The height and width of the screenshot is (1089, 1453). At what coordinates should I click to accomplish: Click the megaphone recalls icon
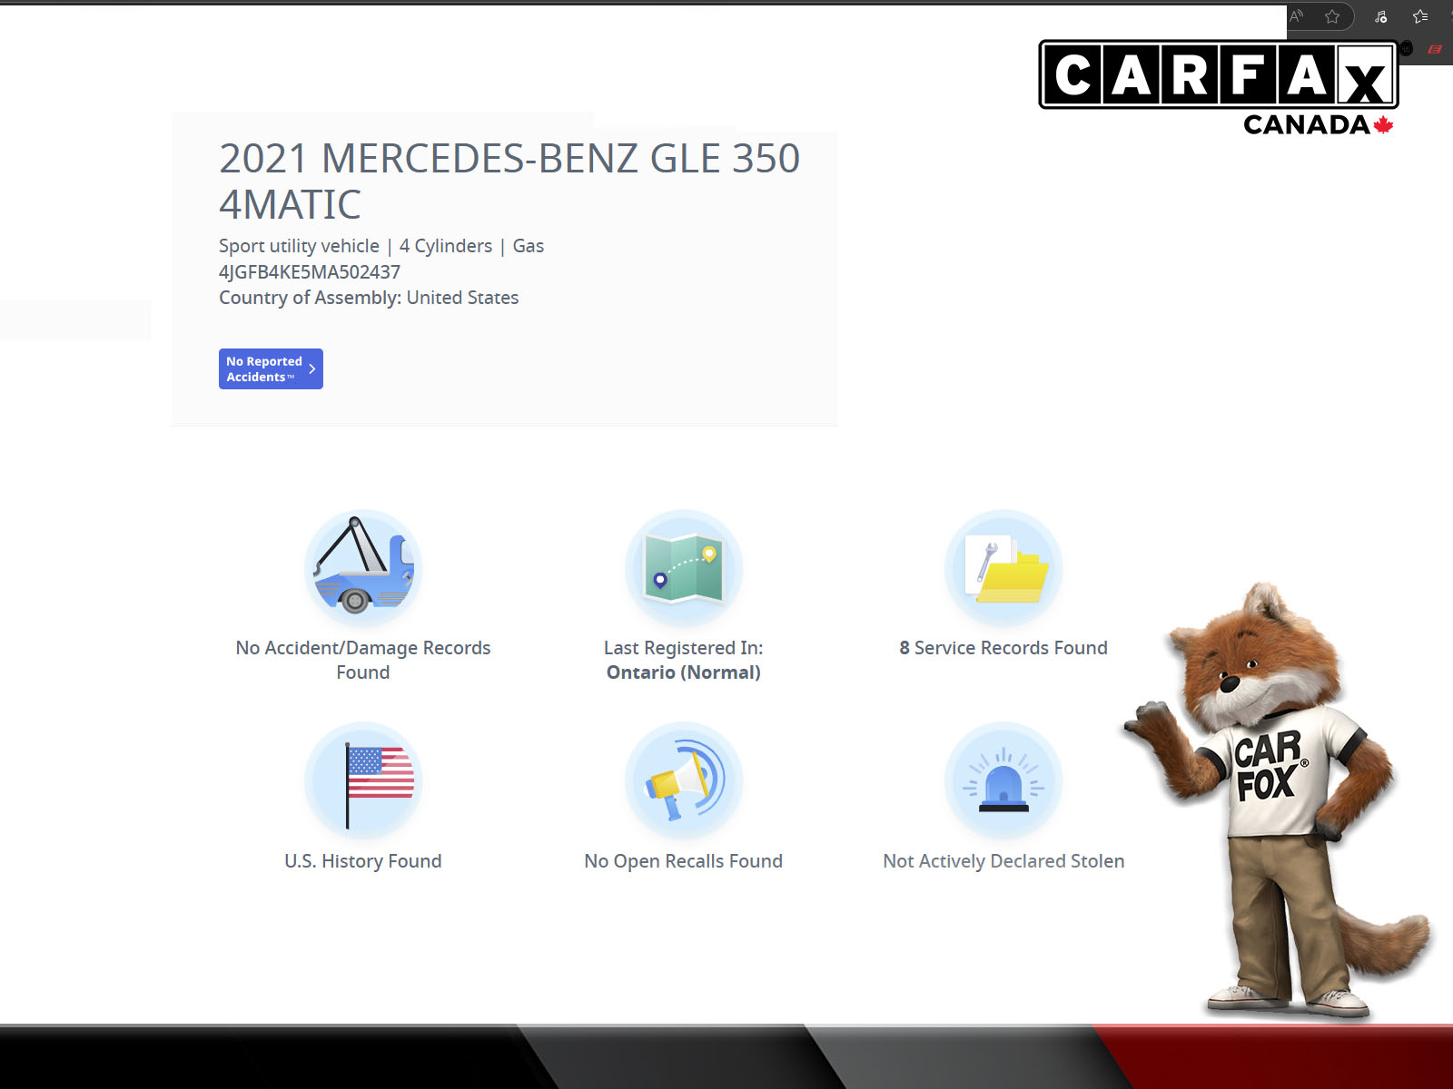684,780
